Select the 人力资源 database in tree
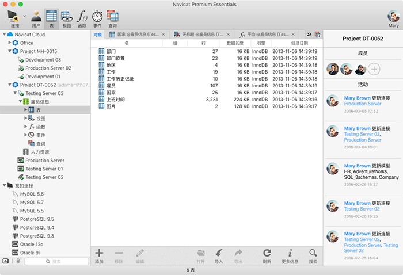Viewport: 403px width, 275px height. [x=40, y=152]
